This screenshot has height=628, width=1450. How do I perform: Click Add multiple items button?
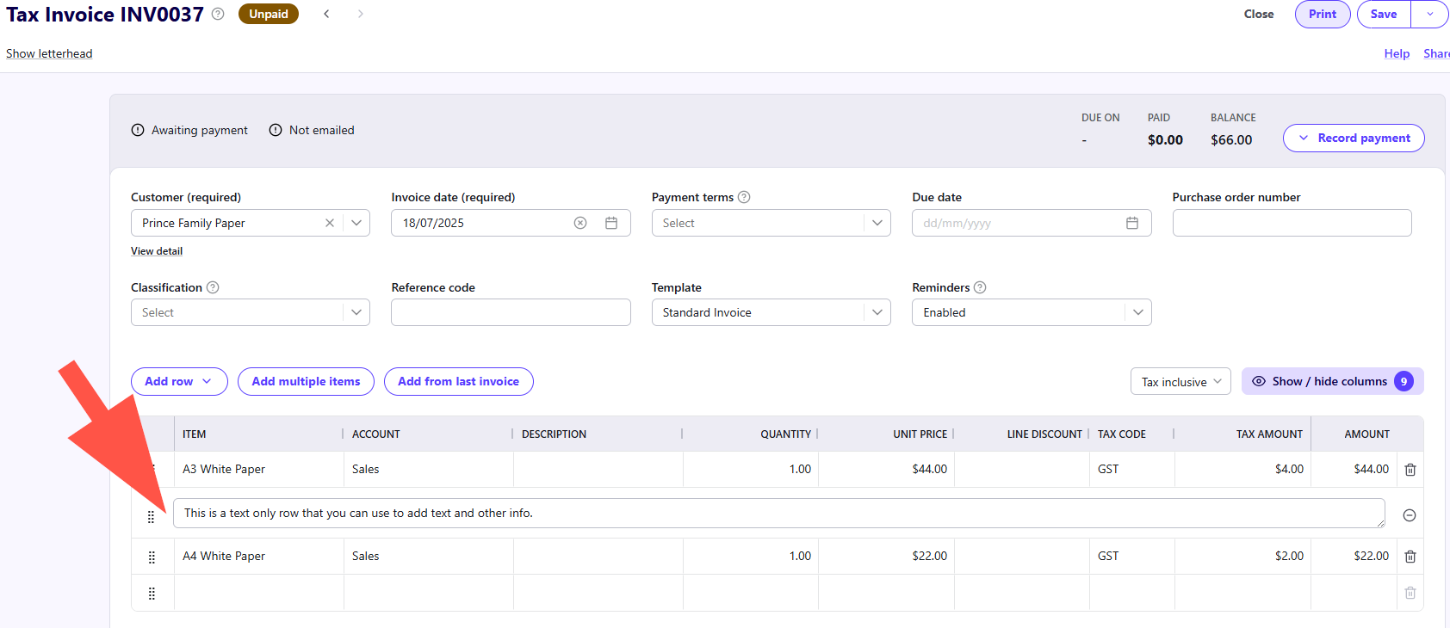[x=306, y=381]
